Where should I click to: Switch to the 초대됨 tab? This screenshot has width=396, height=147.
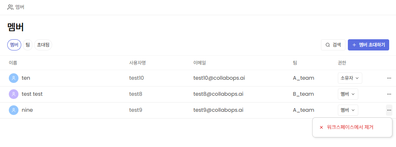pyautogui.click(x=43, y=45)
